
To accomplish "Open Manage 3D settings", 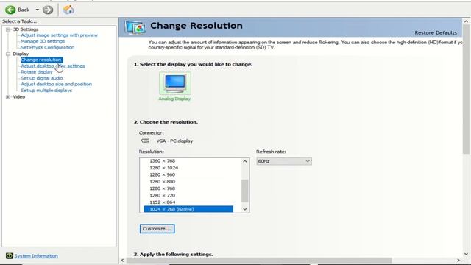I will 43,41.
